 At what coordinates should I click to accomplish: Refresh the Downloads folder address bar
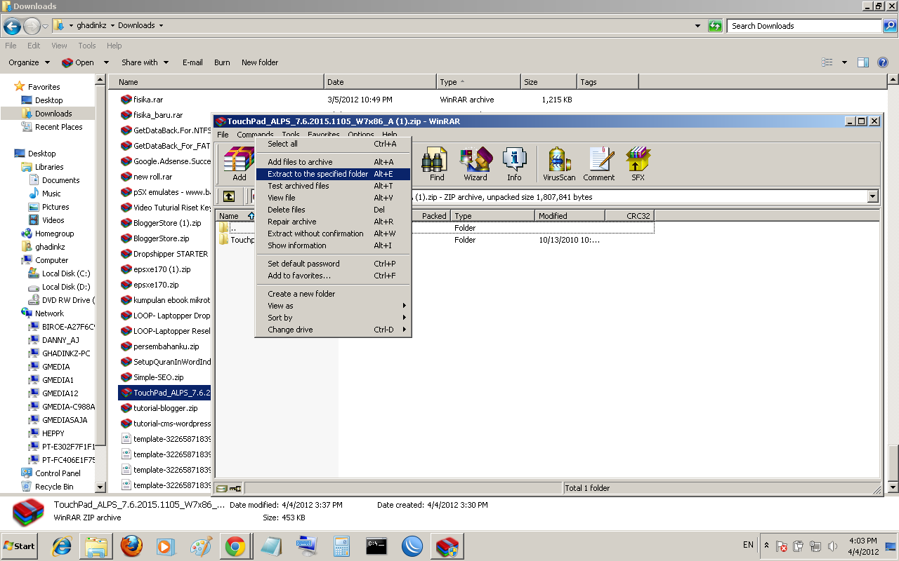point(715,26)
